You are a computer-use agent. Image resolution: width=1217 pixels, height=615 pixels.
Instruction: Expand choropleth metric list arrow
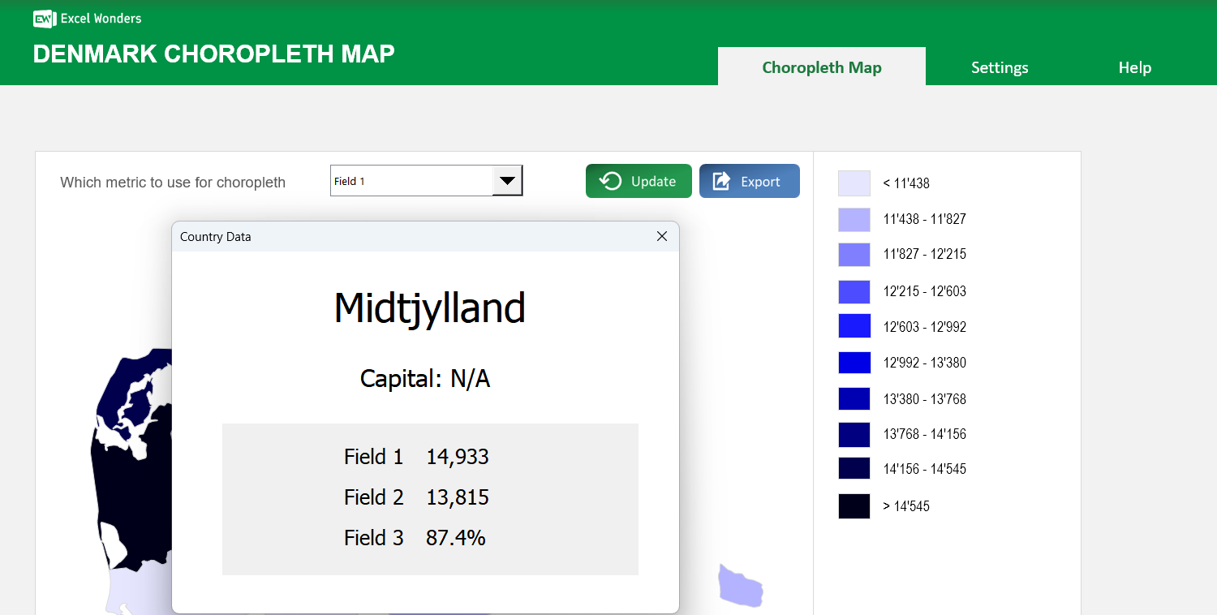(506, 180)
